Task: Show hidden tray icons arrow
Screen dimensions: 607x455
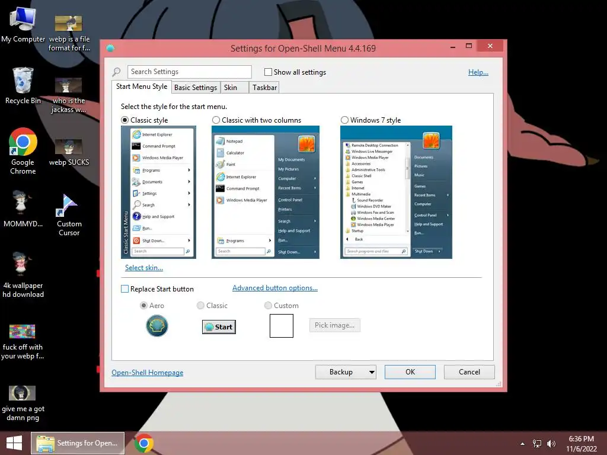Action: tap(523, 444)
